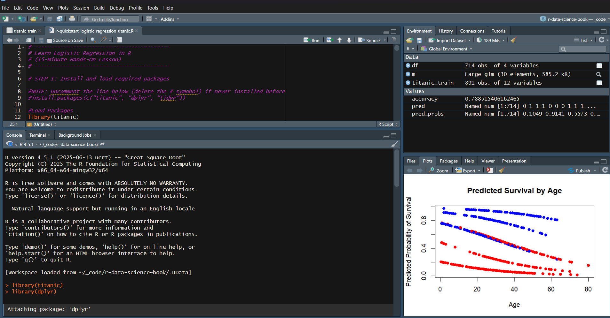The height and width of the screenshot is (318, 610).
Task: Click the create new project icon
Action: pyautogui.click(x=21, y=19)
